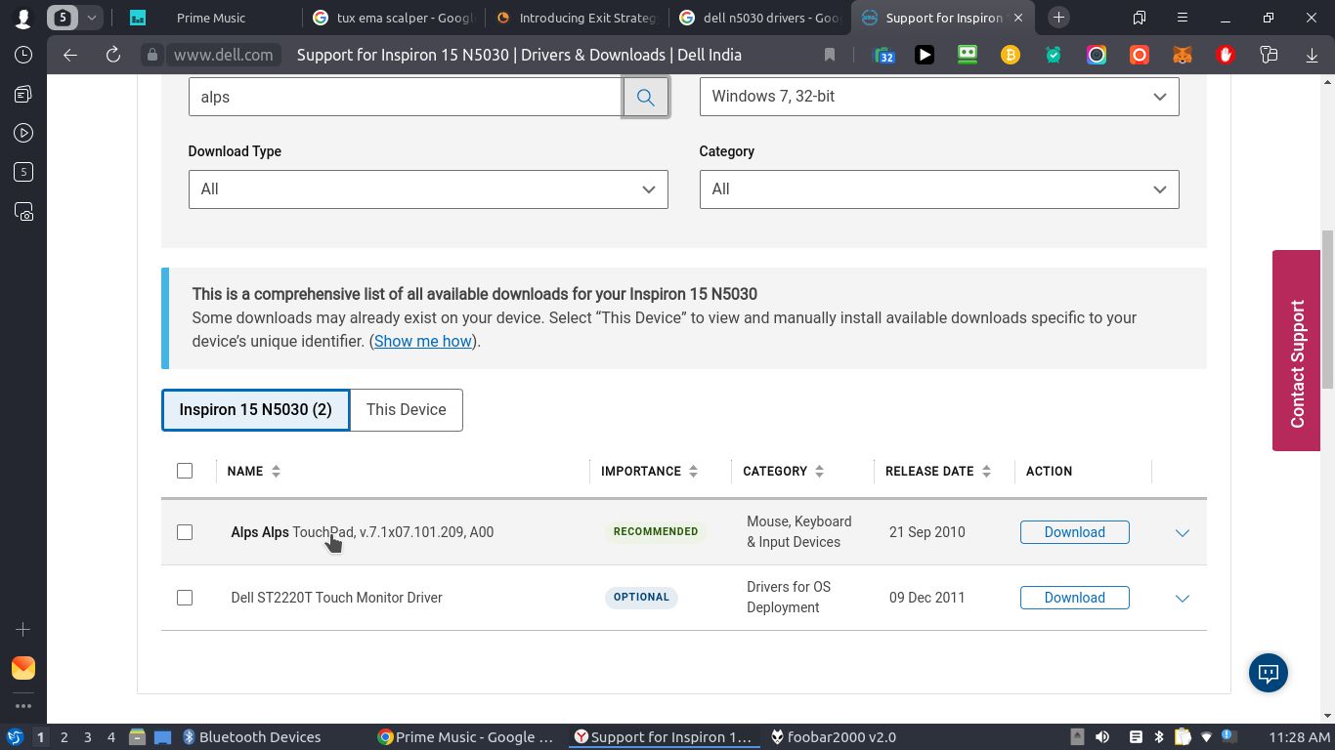This screenshot has width=1335, height=750.
Task: Open Bluetooth Devices window from taskbar
Action: click(x=252, y=737)
